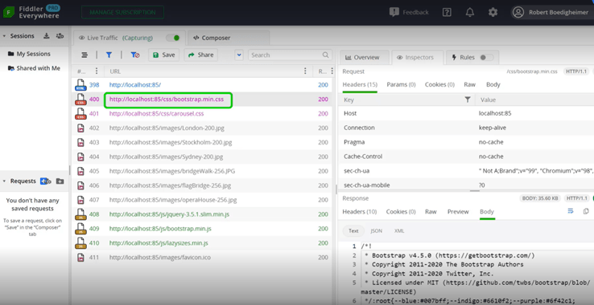Click the Key column filter icon

[x=468, y=100]
